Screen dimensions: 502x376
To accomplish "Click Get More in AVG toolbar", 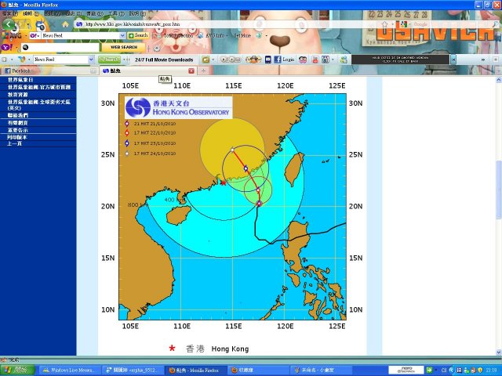I will 242,36.
